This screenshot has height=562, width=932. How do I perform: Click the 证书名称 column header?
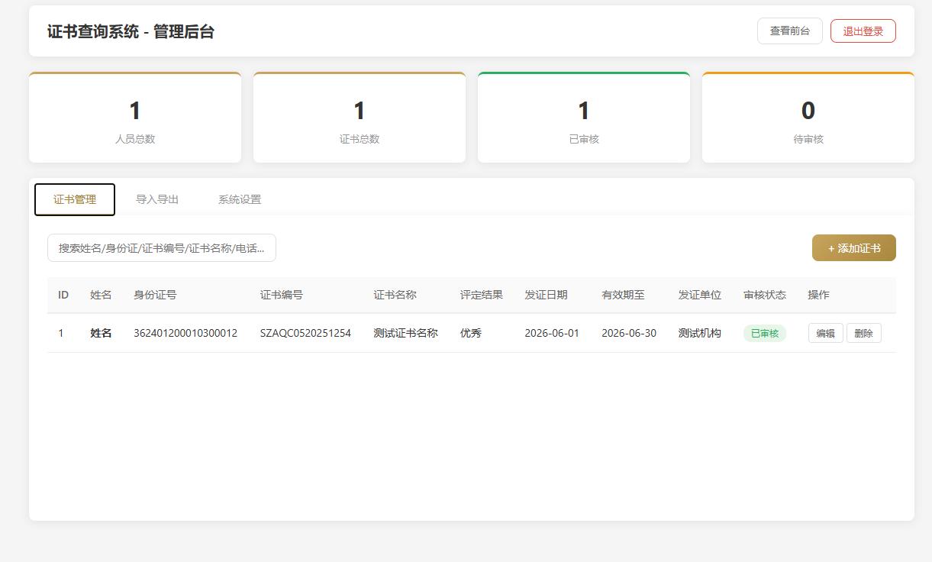pyautogui.click(x=395, y=295)
